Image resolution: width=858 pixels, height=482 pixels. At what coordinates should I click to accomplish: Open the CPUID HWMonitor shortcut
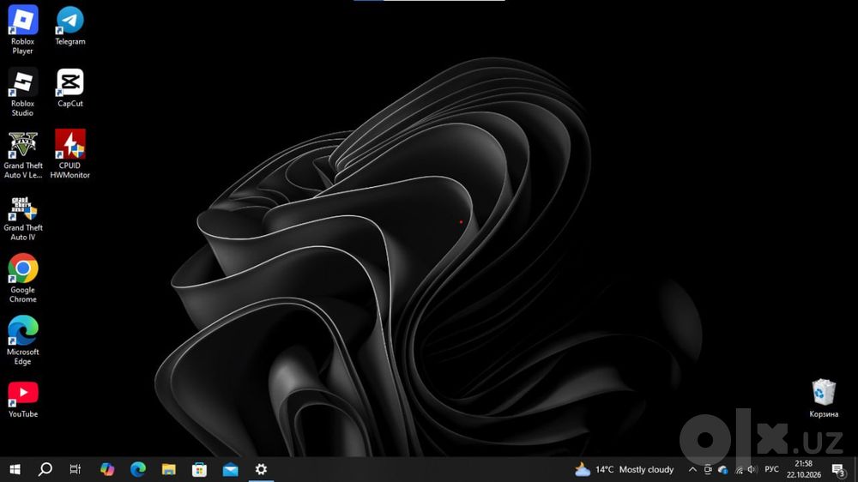coord(70,154)
